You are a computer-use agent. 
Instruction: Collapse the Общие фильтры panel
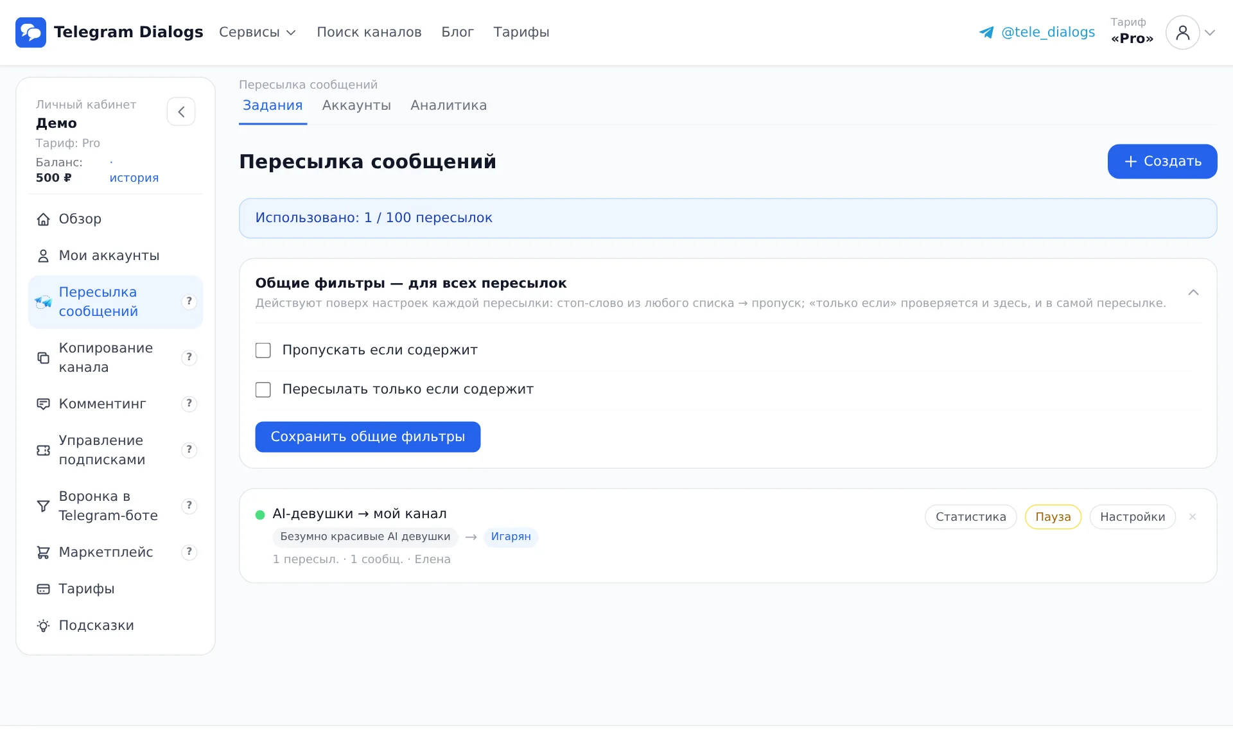1193,293
